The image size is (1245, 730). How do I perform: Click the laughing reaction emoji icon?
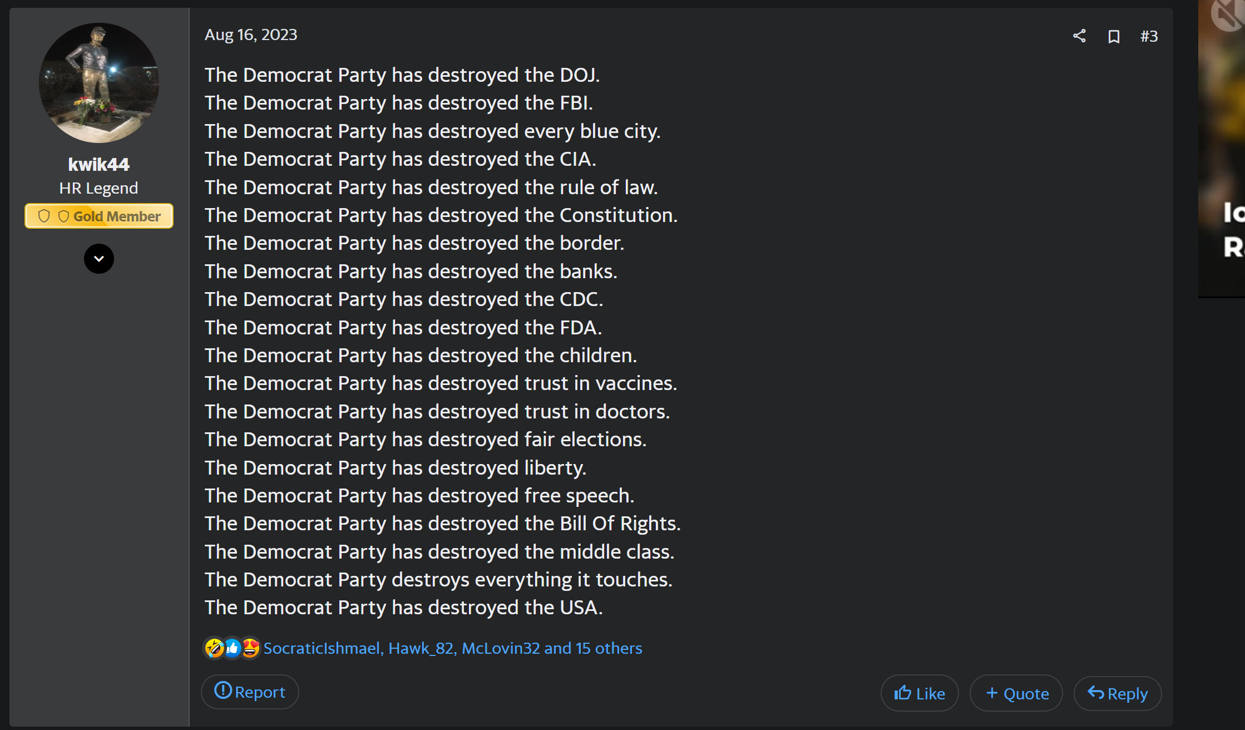point(214,648)
